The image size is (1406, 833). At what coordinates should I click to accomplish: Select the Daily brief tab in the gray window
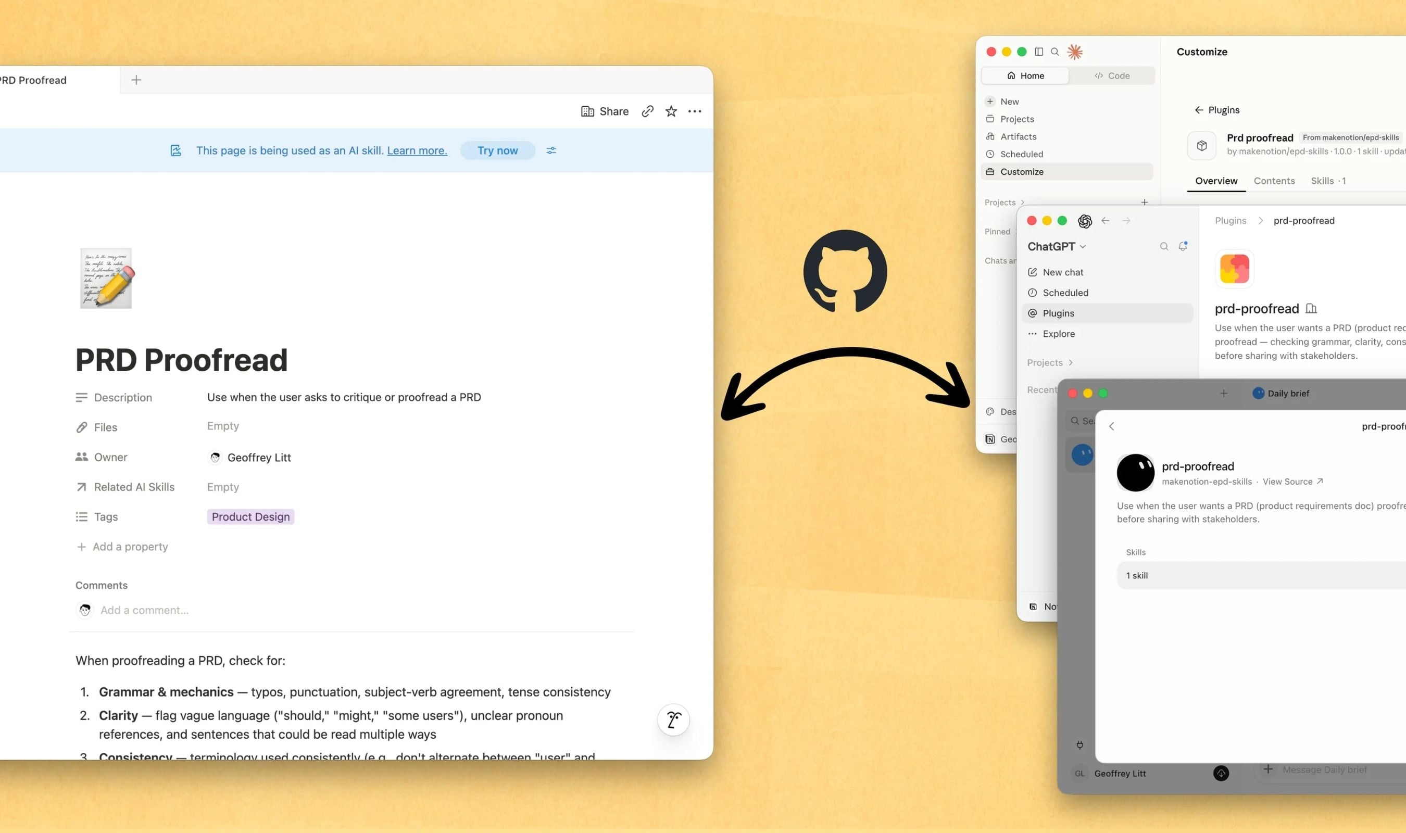point(1281,394)
